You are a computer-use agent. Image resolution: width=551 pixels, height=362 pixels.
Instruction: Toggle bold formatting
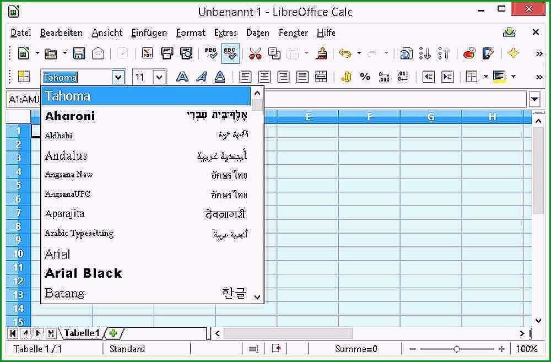tap(182, 77)
